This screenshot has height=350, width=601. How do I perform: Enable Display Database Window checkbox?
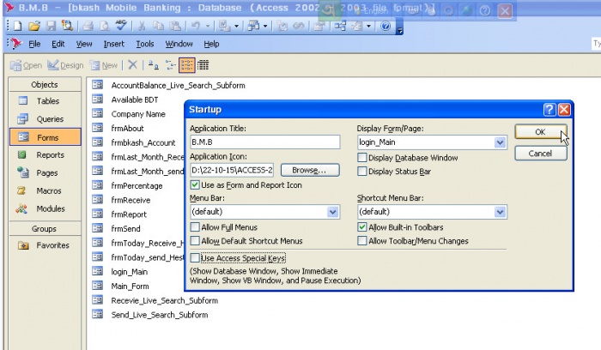pos(361,158)
